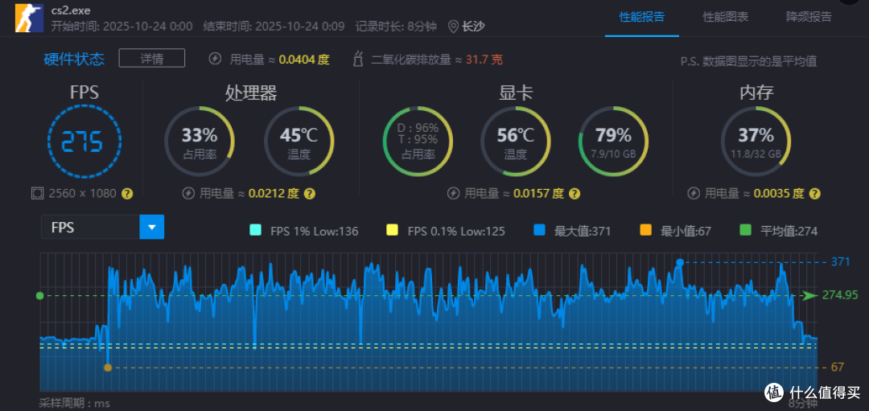Click lightning icon under the processor section
Viewport: 869px width, 411px height.
coord(188,193)
